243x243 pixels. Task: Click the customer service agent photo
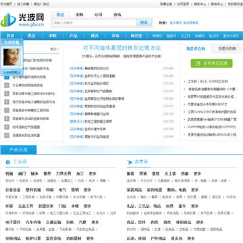11,57
